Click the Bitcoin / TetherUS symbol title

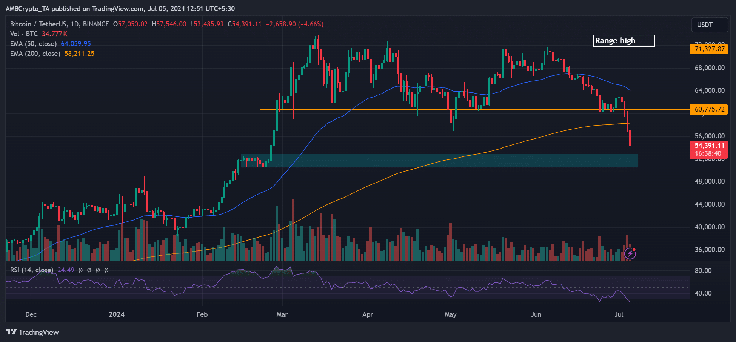(x=59, y=24)
